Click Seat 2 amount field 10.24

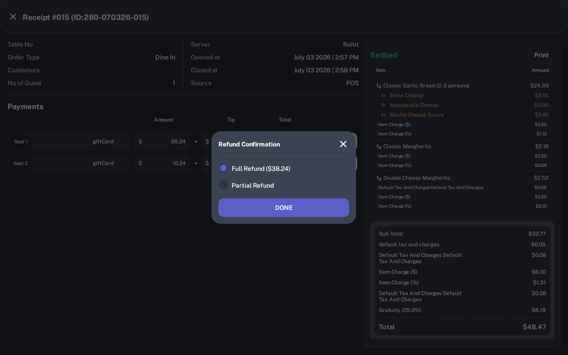click(x=163, y=163)
